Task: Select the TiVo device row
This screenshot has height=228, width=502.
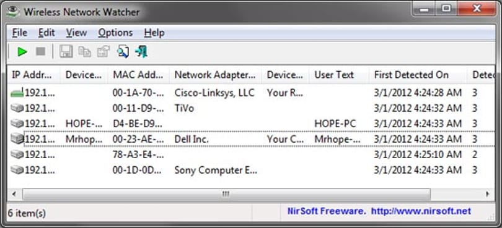Action: pyautogui.click(x=252, y=108)
